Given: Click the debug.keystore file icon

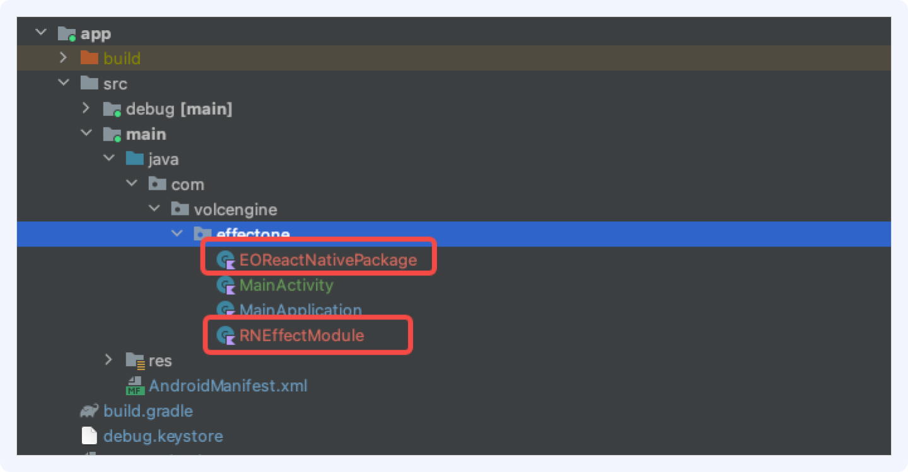Looking at the screenshot, I should click(90, 436).
